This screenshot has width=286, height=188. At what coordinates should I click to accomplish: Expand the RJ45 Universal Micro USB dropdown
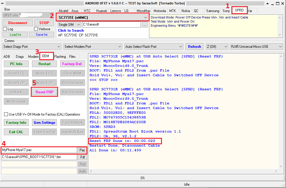pyautogui.click(x=256, y=47)
